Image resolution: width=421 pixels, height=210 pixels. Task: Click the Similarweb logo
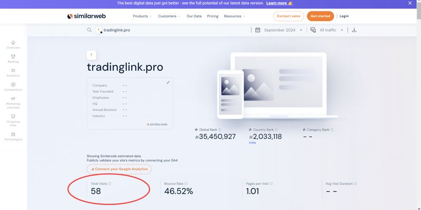coord(86,16)
